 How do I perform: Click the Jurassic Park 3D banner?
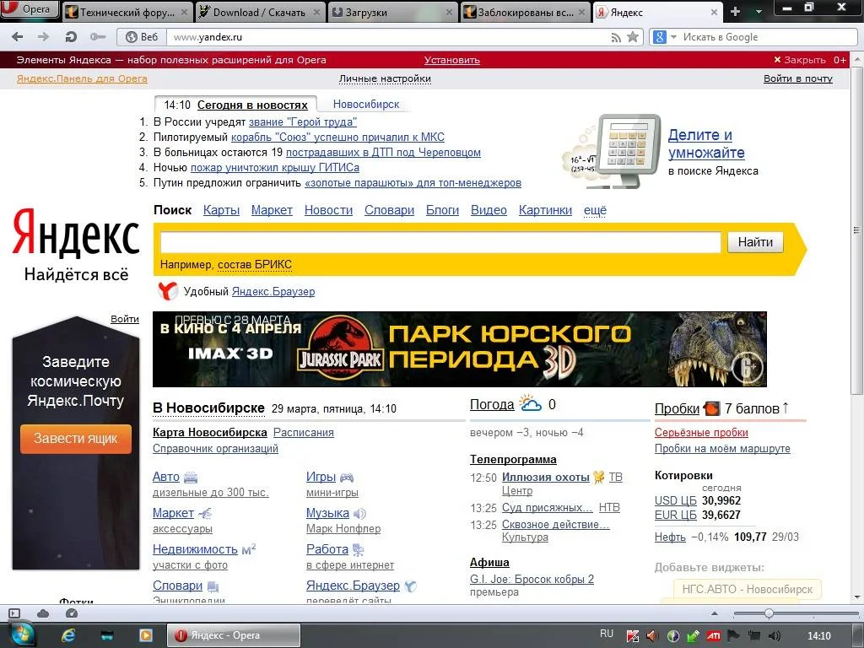(x=460, y=348)
